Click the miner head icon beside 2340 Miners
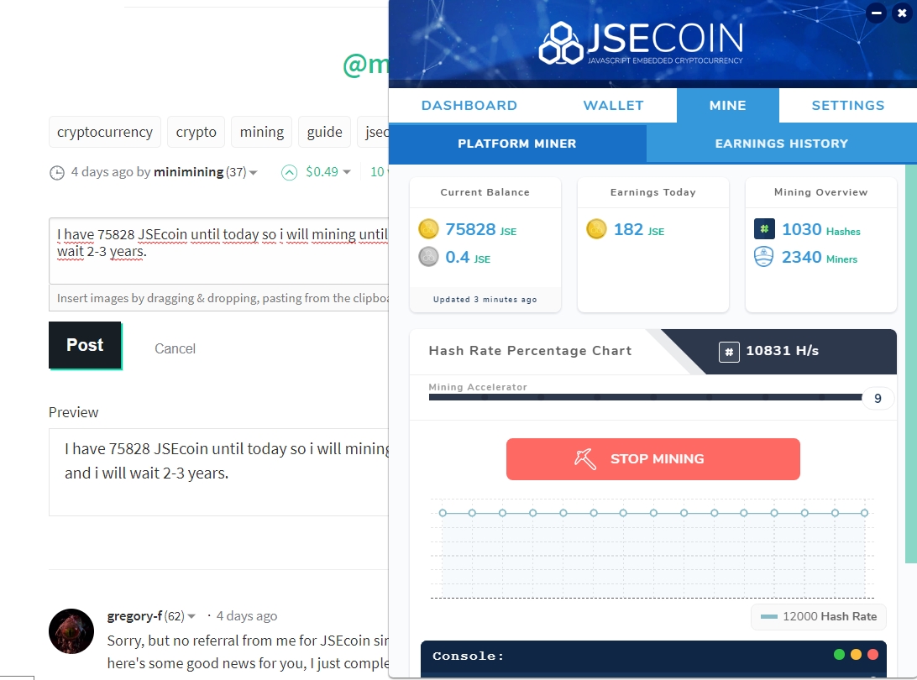The image size is (917, 680). point(764,257)
